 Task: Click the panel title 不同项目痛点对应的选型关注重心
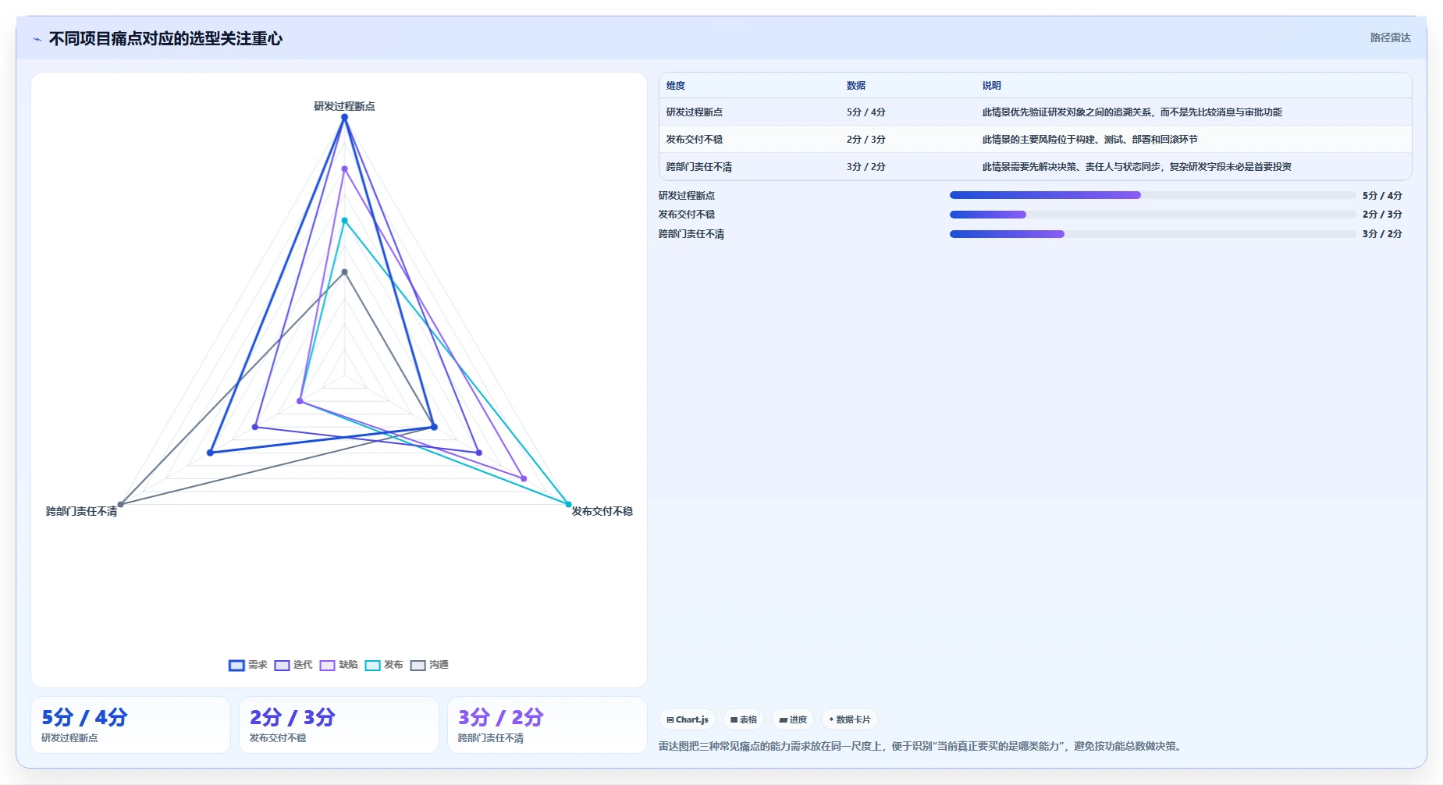tap(165, 38)
